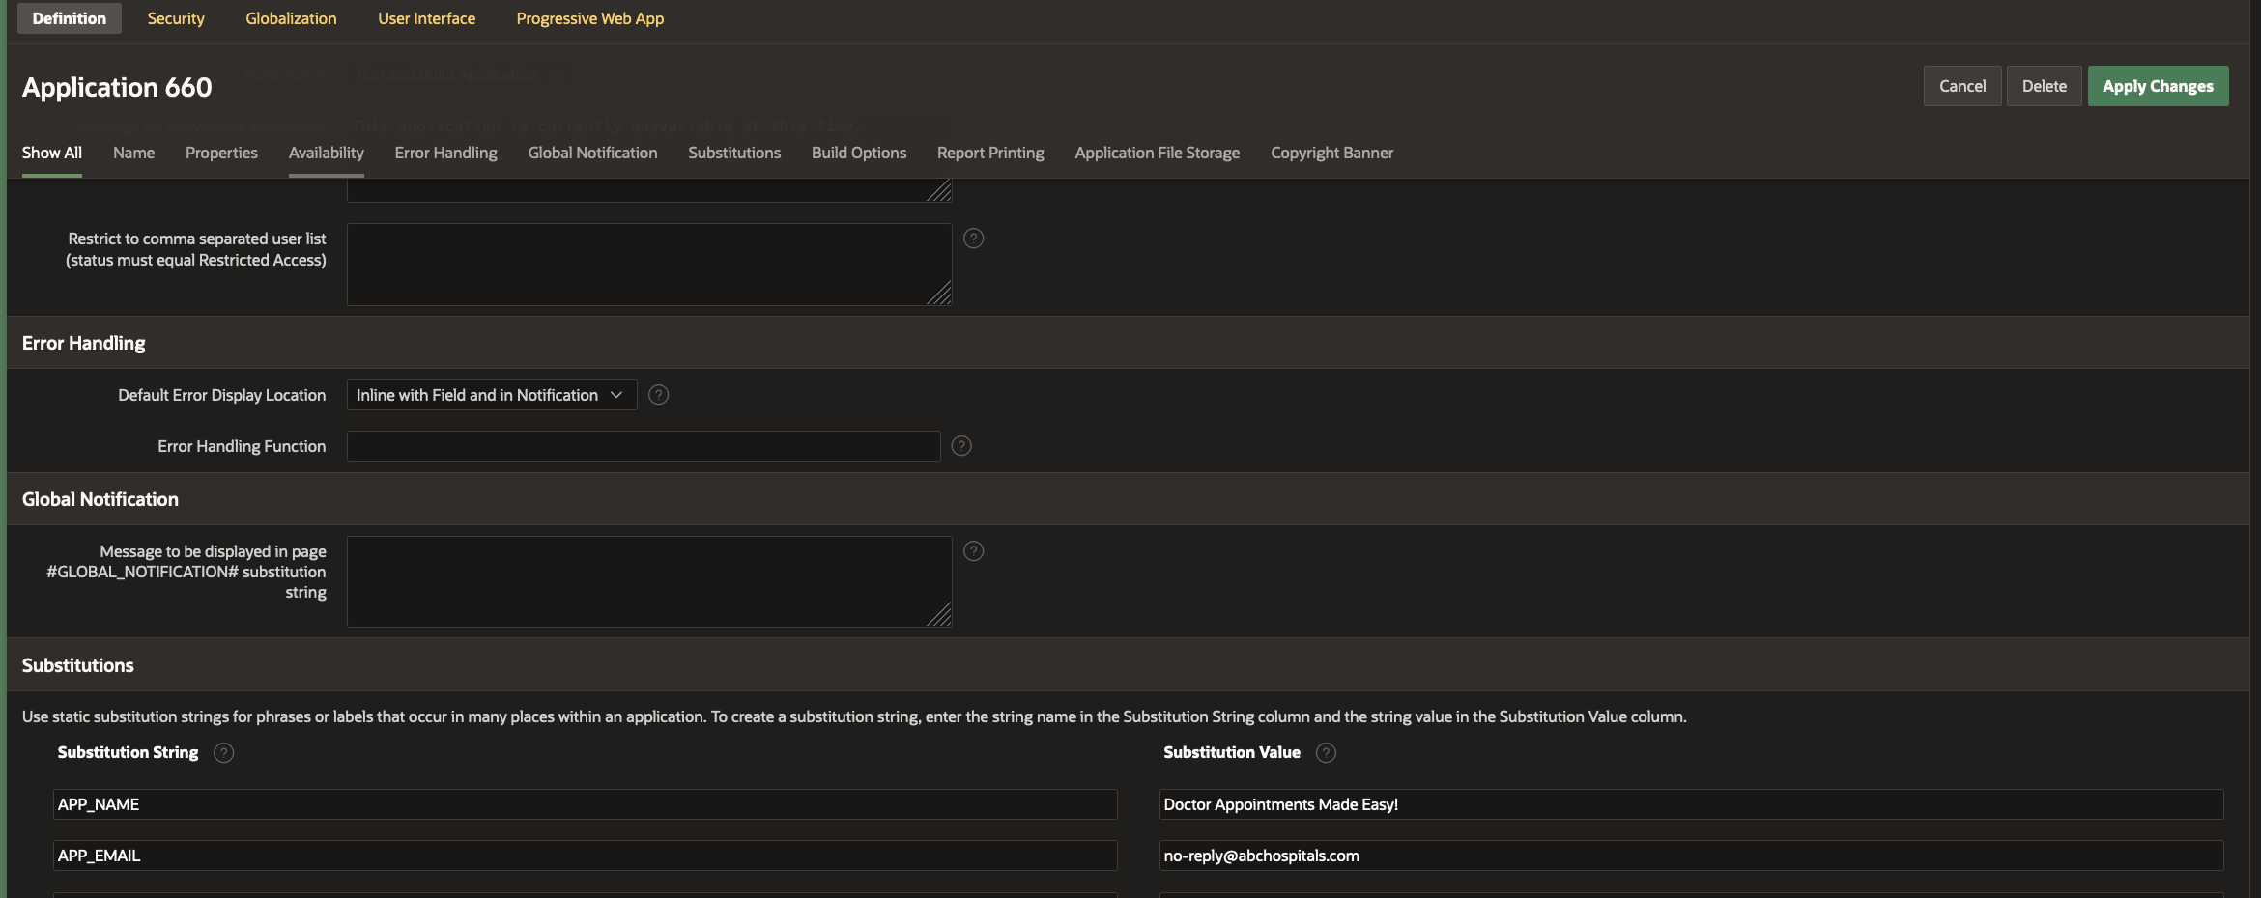Click the Substitution Value help icon
2261x898 pixels.
pos(1326,753)
